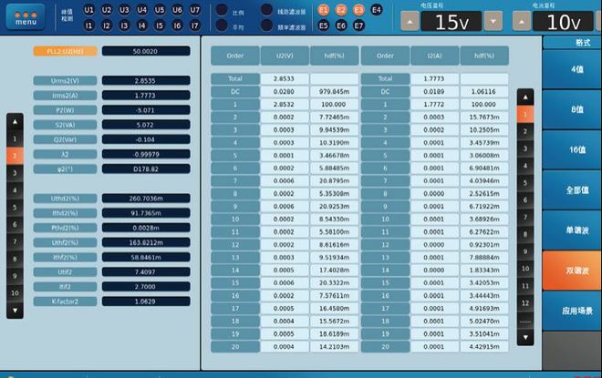Click the E7 element indicator
Screen dimensions: 602x378
tap(358, 26)
